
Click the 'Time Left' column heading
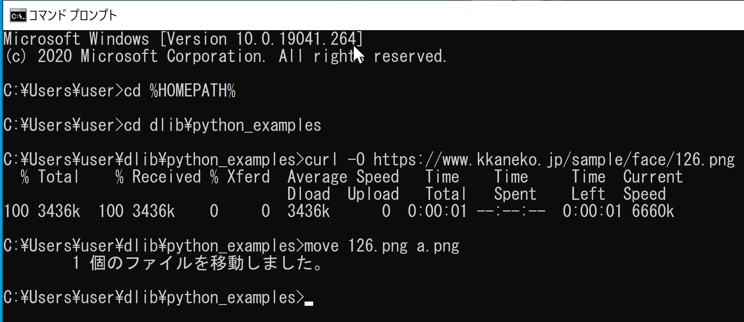coord(588,185)
